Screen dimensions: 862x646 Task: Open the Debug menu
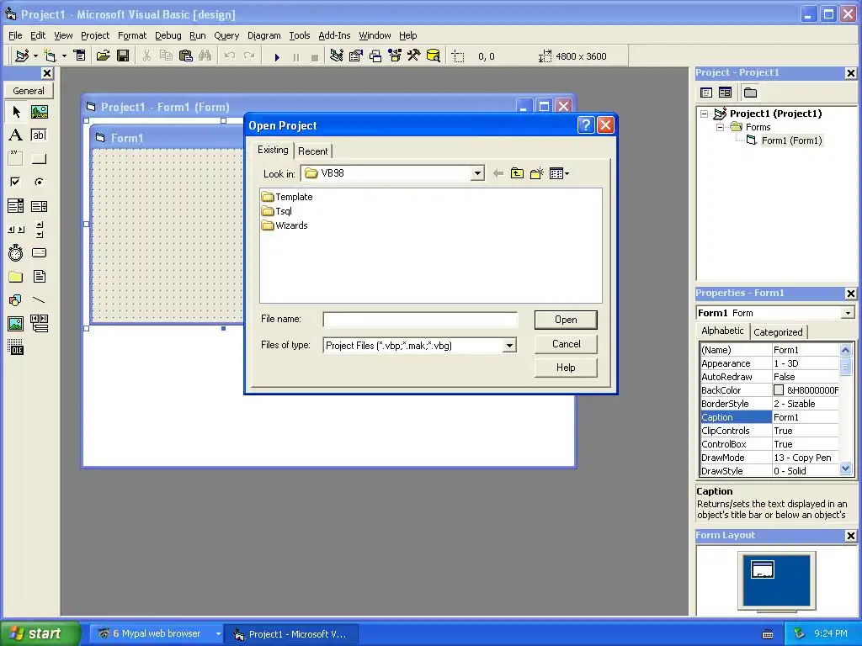[168, 35]
